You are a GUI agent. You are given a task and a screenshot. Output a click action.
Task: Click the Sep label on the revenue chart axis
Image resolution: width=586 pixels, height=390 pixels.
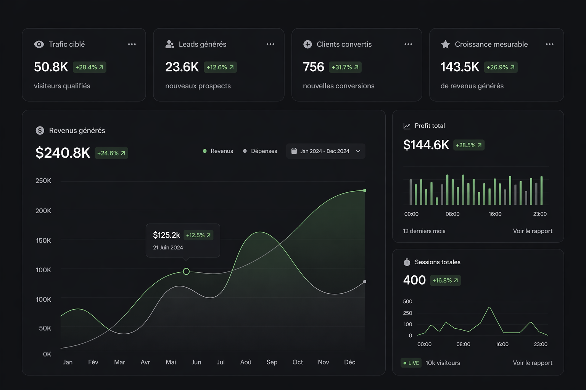[x=272, y=362]
